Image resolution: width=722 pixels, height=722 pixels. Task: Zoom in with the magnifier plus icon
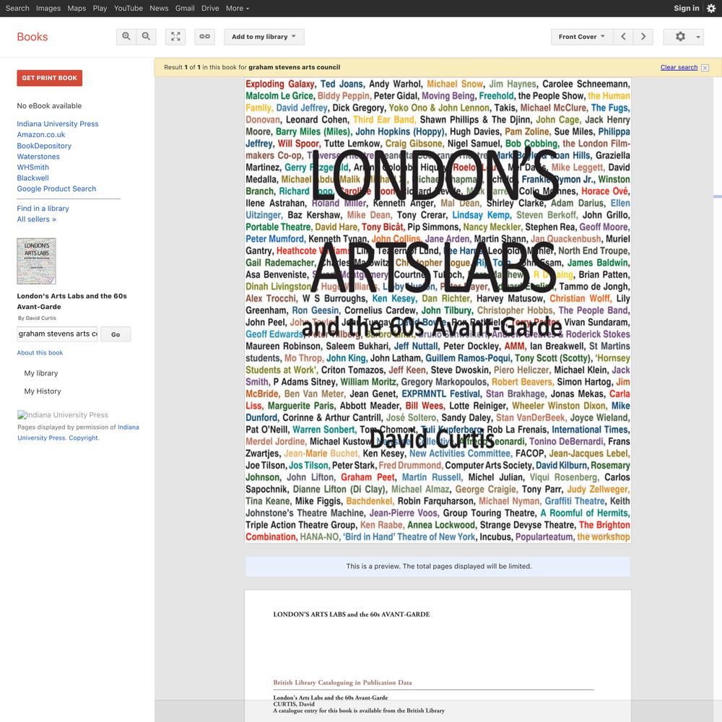pyautogui.click(x=126, y=36)
